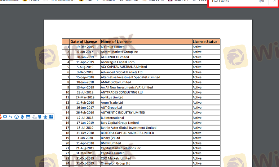Select 'An All New Investments (VA) Limited'
Screen dimensions: 279x167
coord(127,87)
